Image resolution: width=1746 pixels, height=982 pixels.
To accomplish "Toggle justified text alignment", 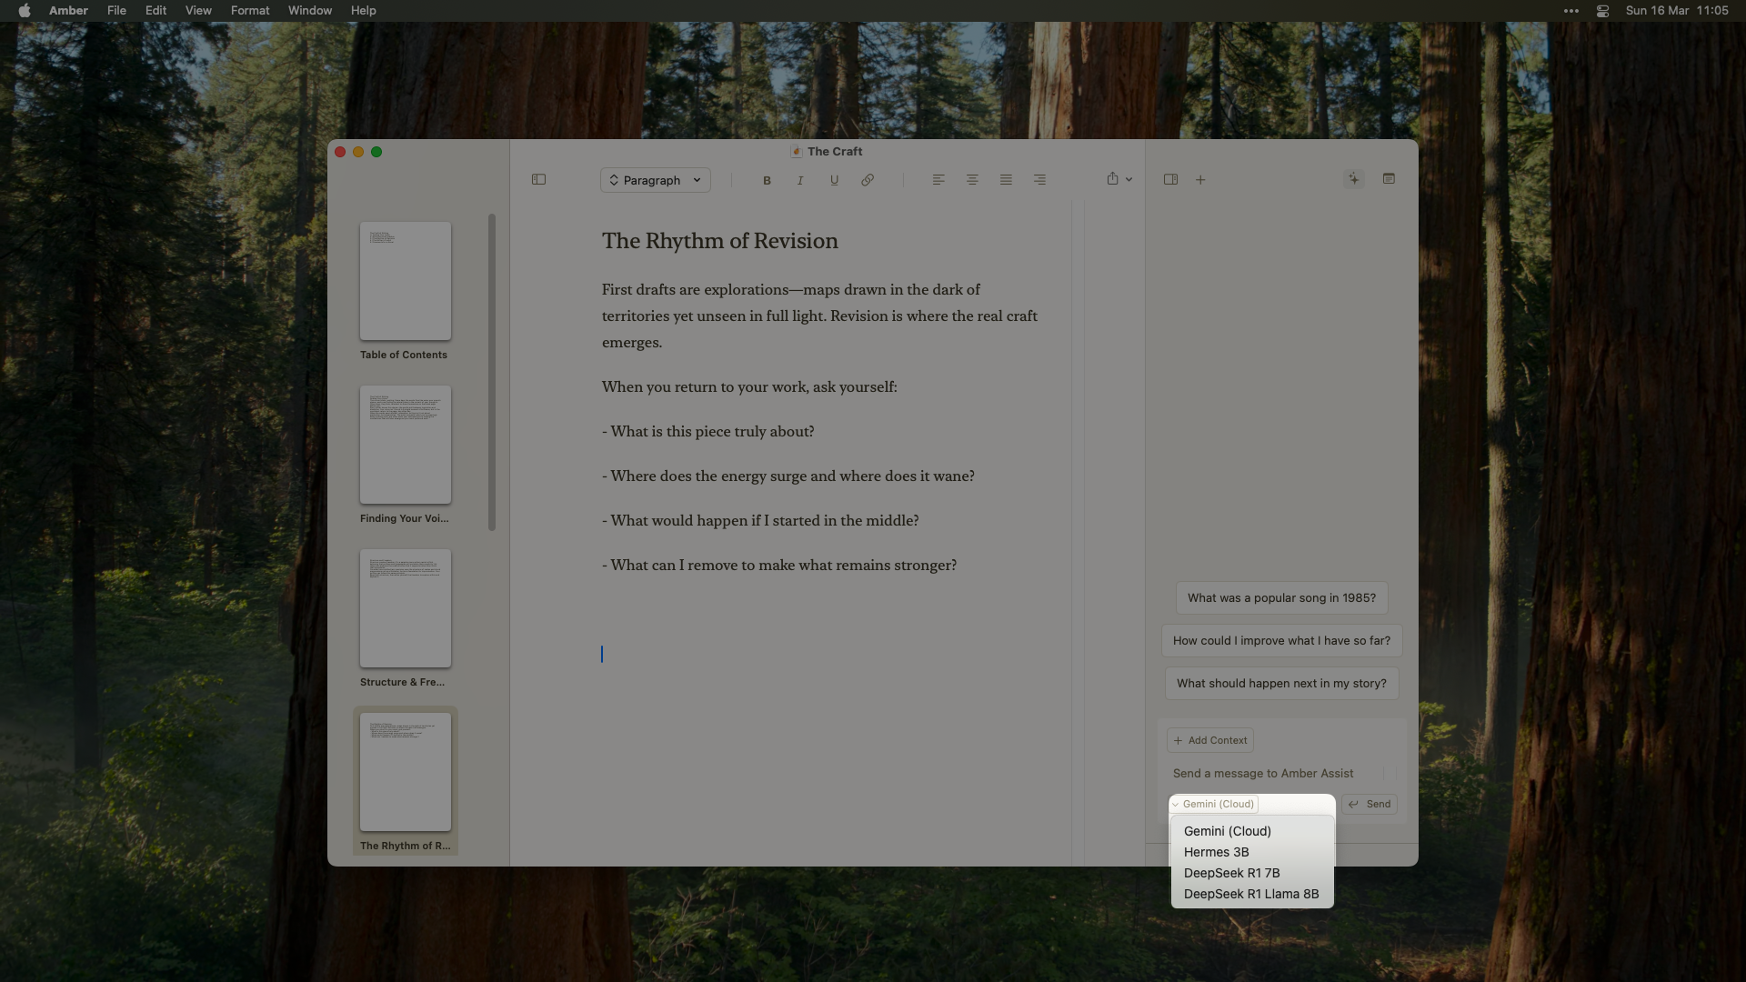I will click(1005, 180).
